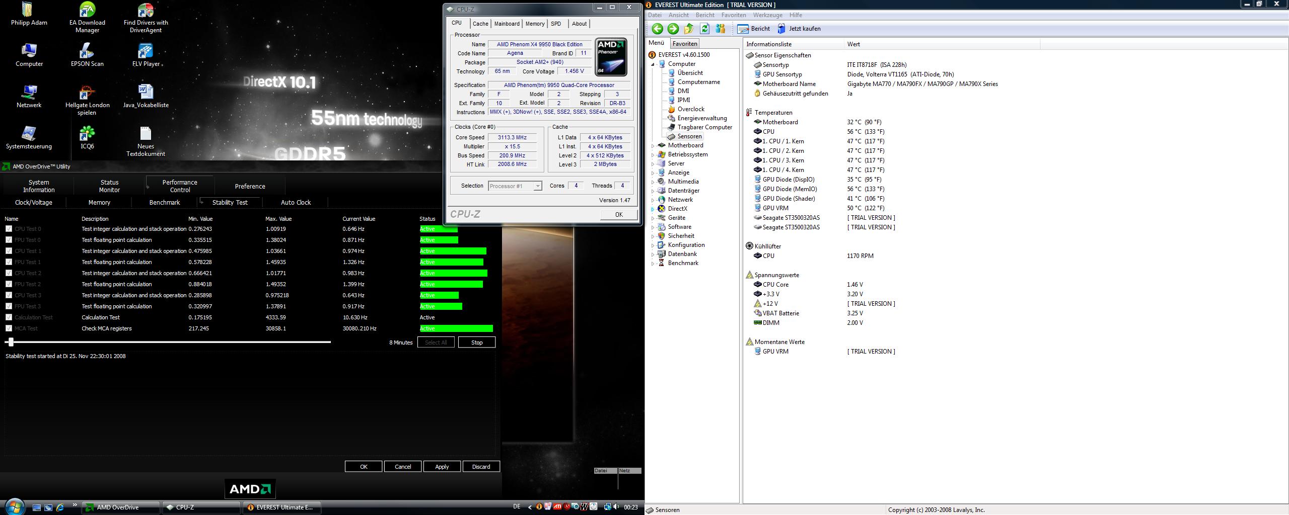Click the AMD Phenom logo in CPU-Z
The width and height of the screenshot is (1289, 515).
pos(611,57)
